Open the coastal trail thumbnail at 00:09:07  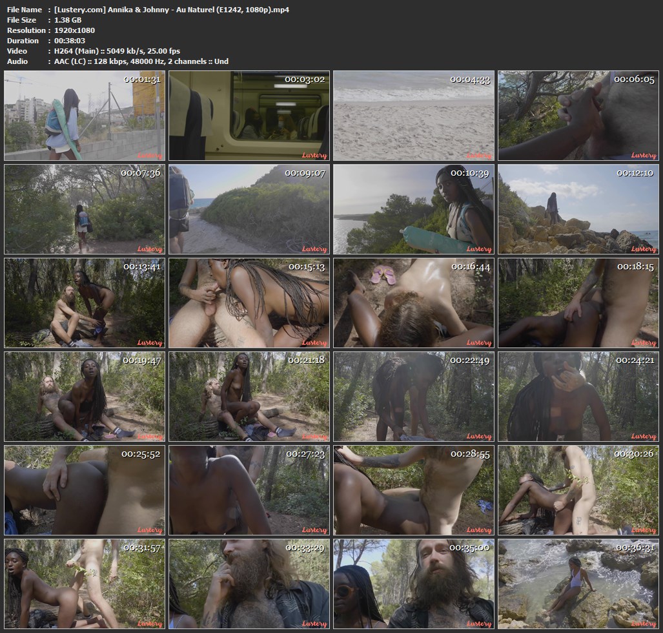click(x=249, y=209)
